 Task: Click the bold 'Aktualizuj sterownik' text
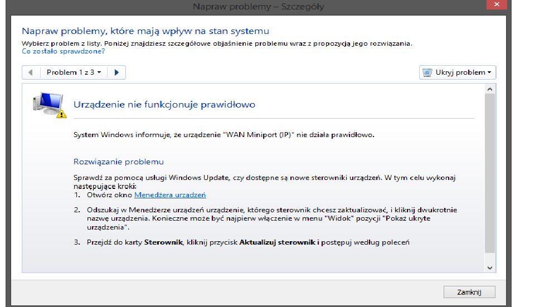point(277,242)
